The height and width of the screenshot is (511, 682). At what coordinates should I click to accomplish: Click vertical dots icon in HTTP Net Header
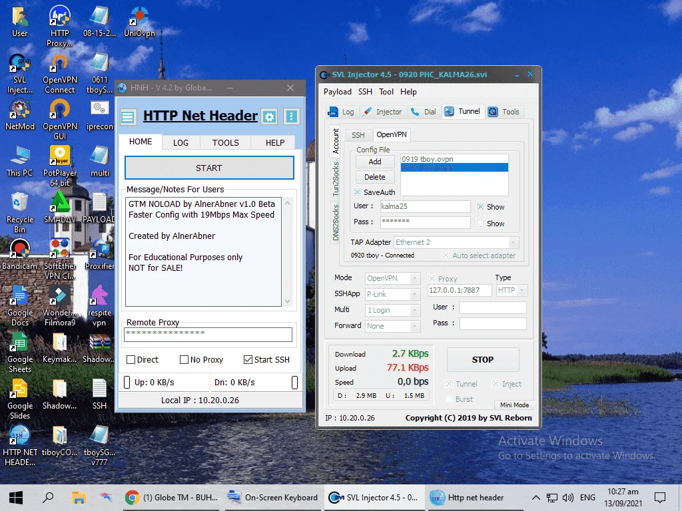tap(292, 116)
